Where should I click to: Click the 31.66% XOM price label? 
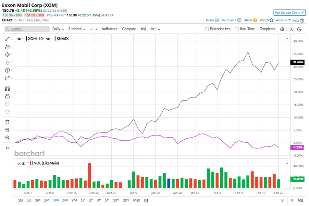(x=298, y=62)
